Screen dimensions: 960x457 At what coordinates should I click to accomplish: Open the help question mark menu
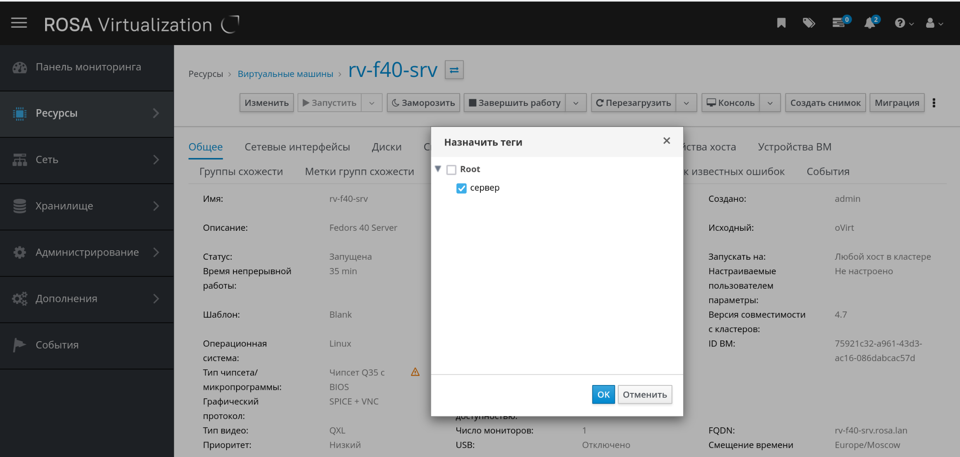click(900, 23)
